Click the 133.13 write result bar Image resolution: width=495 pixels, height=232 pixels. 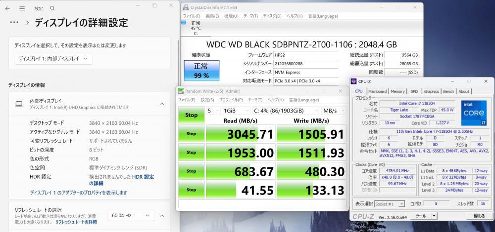(311, 190)
